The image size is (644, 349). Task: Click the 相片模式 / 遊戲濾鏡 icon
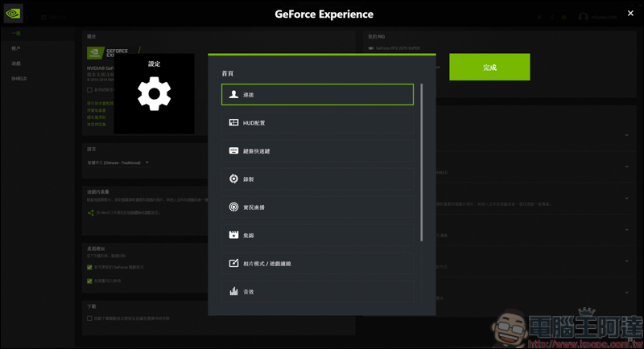[233, 264]
